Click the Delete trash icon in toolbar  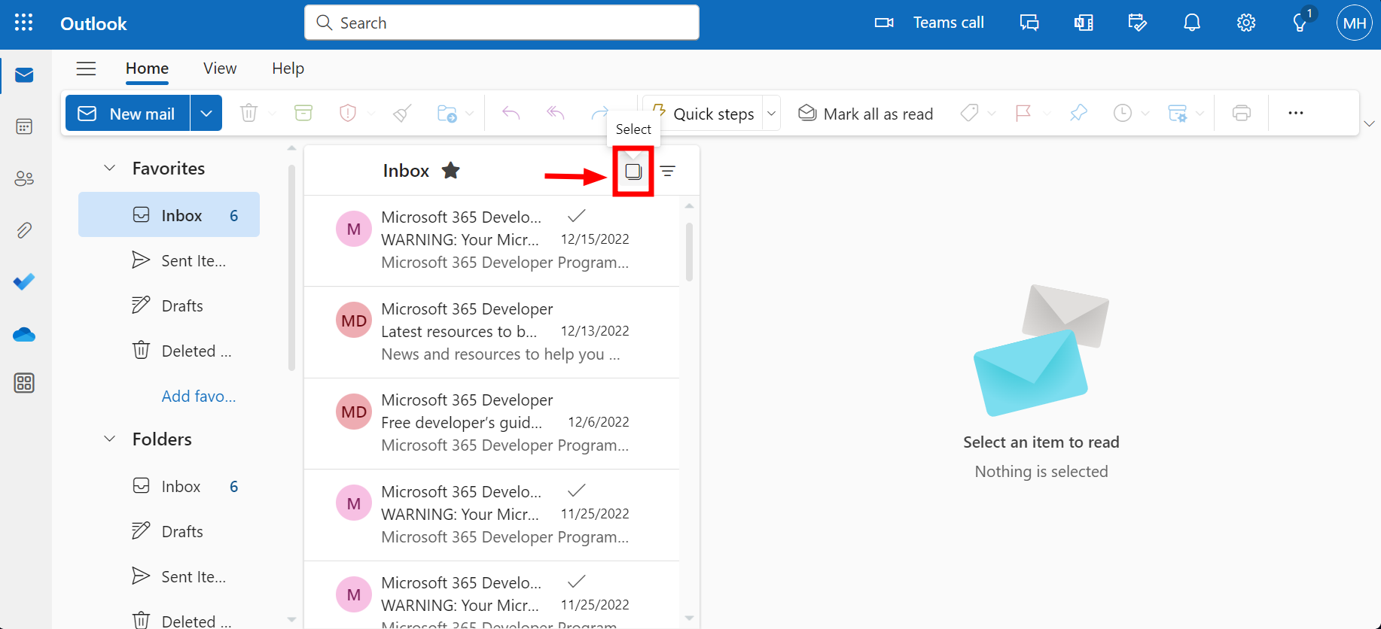(x=248, y=113)
